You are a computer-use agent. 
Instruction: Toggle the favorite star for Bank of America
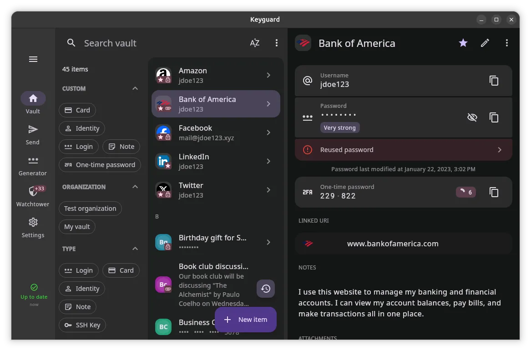463,43
